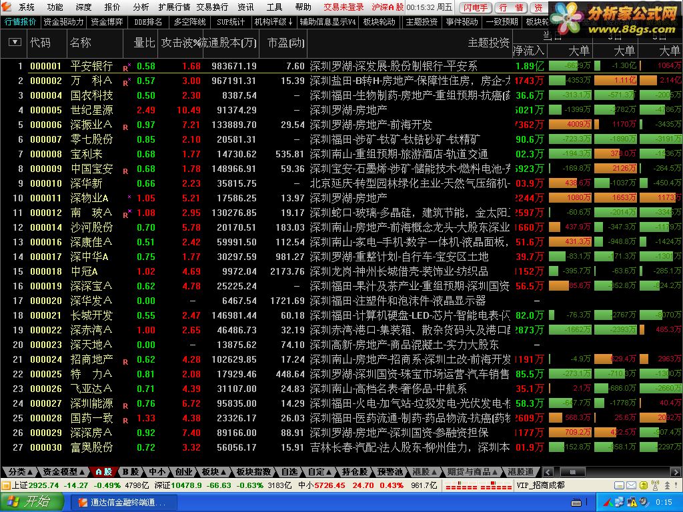This screenshot has width=683, height=512.
Task: Click the 行情 button at top right
Action: (512, 7)
